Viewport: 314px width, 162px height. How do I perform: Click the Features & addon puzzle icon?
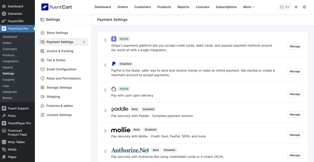click(42, 106)
